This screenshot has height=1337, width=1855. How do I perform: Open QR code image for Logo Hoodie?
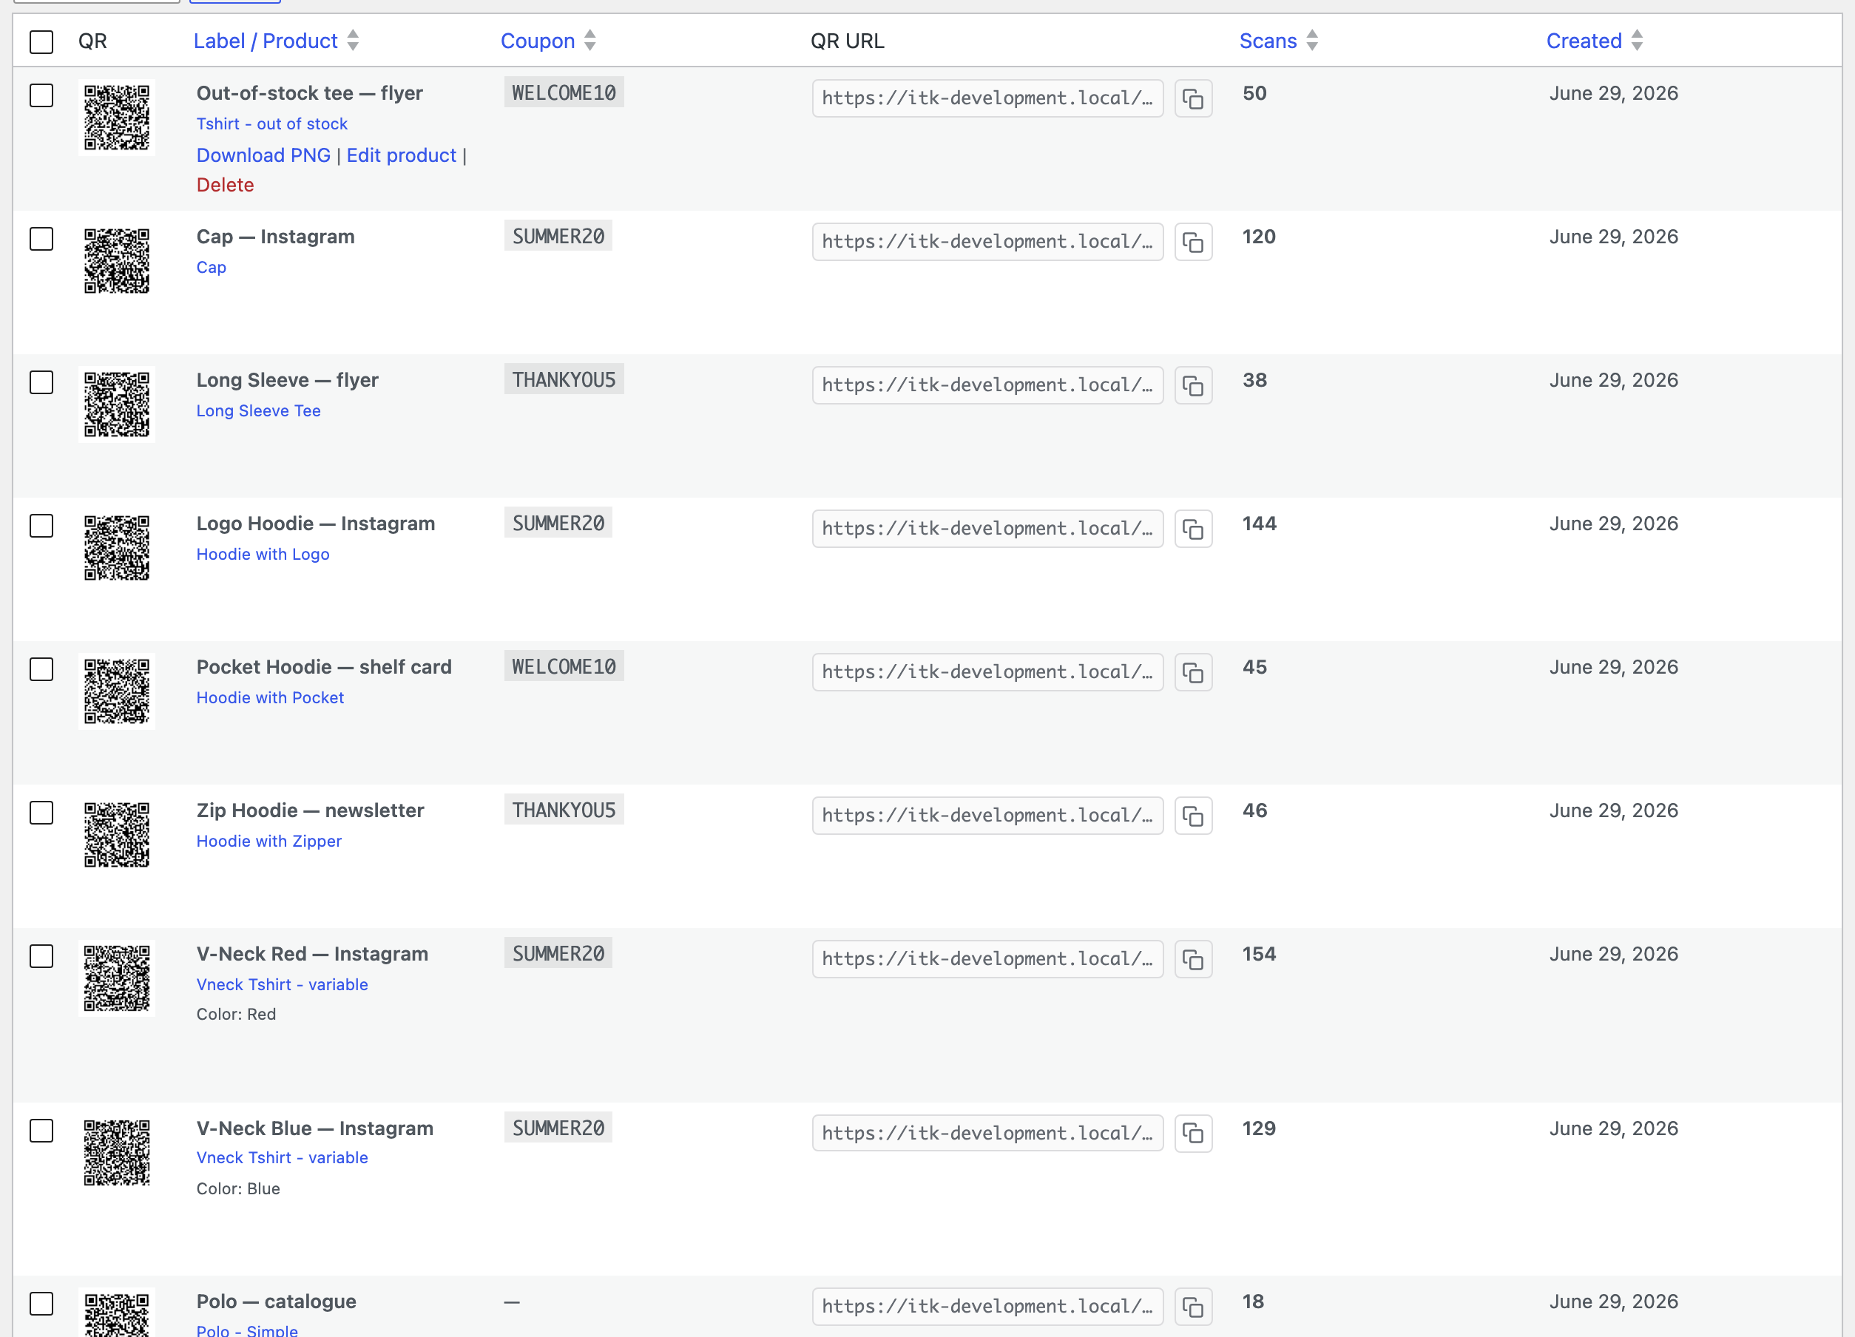(117, 548)
